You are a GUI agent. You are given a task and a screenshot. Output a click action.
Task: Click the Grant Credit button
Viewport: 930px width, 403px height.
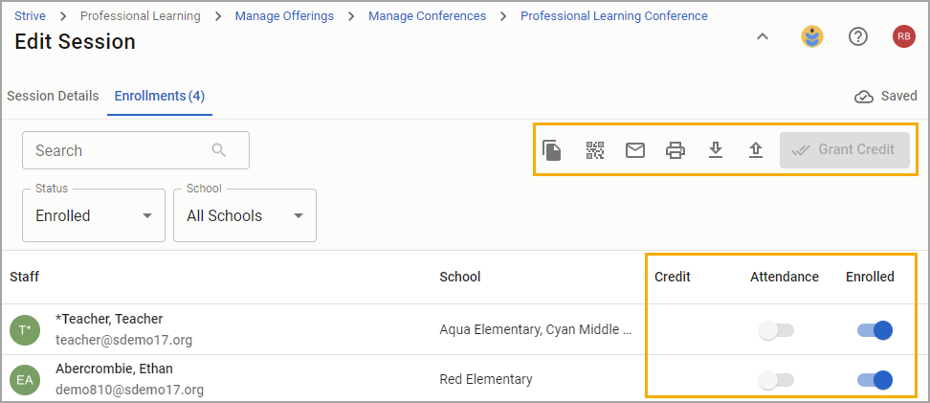click(x=845, y=150)
